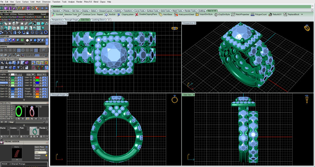Open the HatchBase tool icon
This screenshot has width=315, height=167.
tap(160, 14)
